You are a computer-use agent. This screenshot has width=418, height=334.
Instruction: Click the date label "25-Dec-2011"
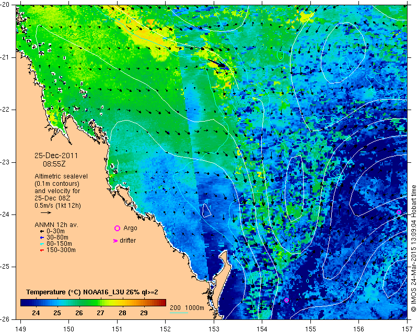pyautogui.click(x=56, y=156)
